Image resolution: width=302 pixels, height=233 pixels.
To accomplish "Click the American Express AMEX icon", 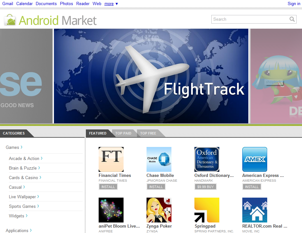I will (x=254, y=159).
